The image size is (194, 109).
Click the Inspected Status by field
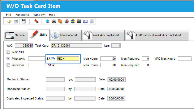point(85,89)
